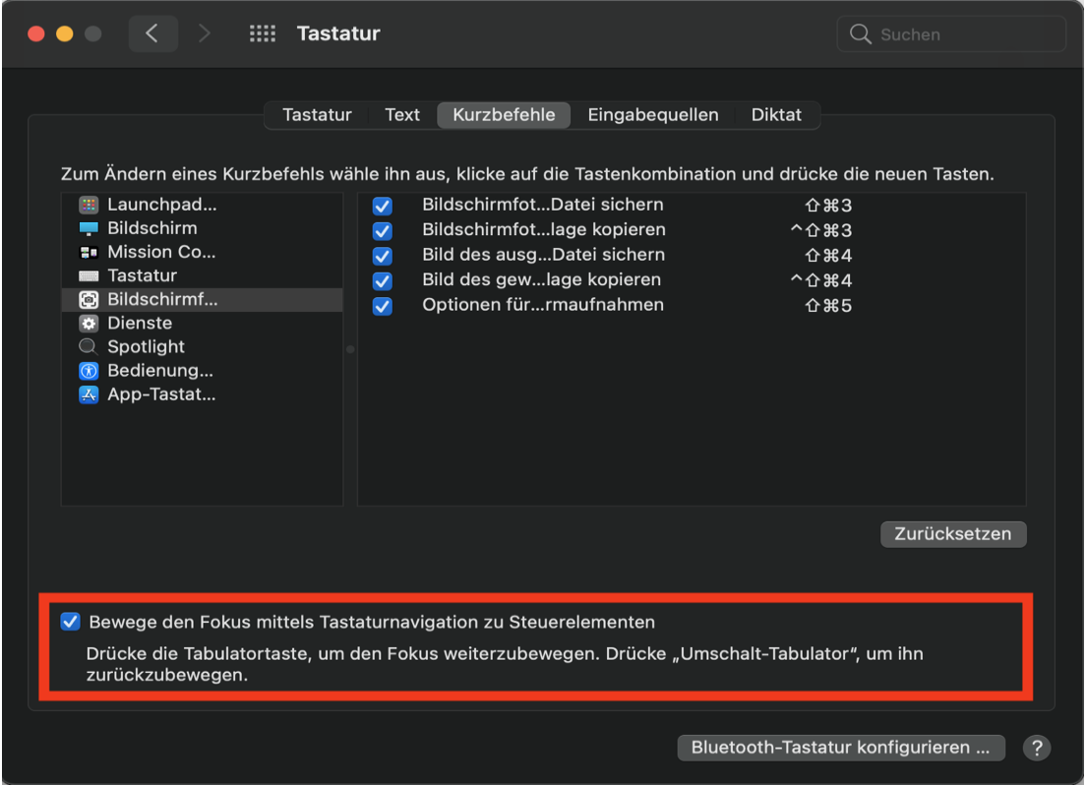
Task: Show all preferences with grid icon
Action: pyautogui.click(x=263, y=34)
